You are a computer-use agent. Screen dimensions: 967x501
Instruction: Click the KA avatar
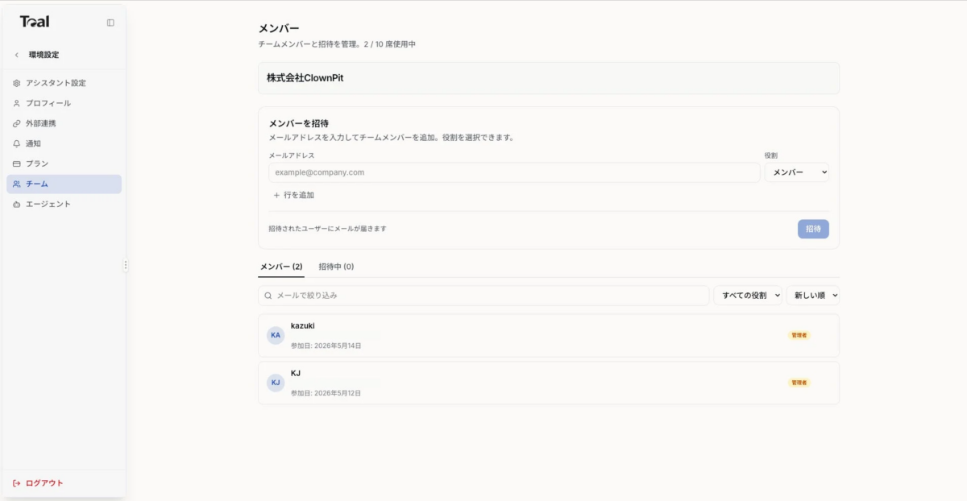click(276, 335)
